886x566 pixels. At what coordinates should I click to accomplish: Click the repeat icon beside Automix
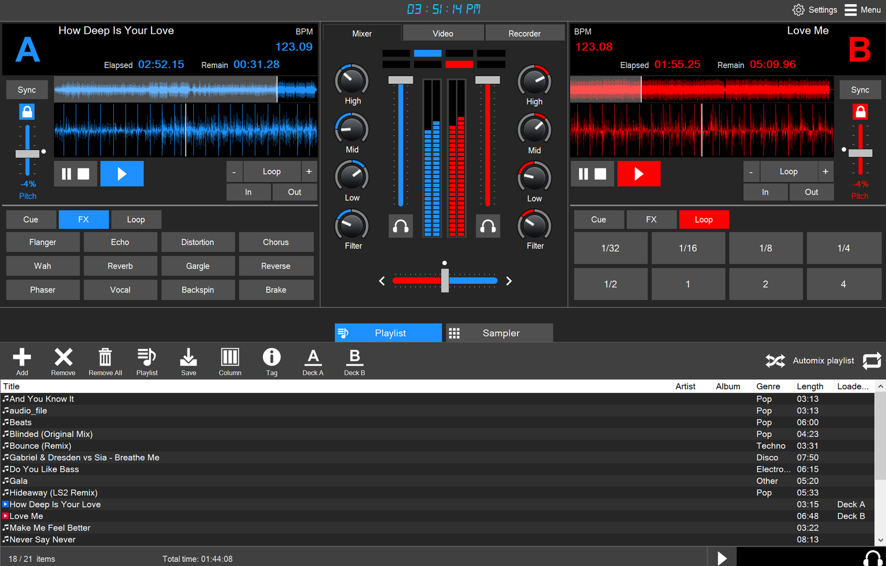[872, 360]
